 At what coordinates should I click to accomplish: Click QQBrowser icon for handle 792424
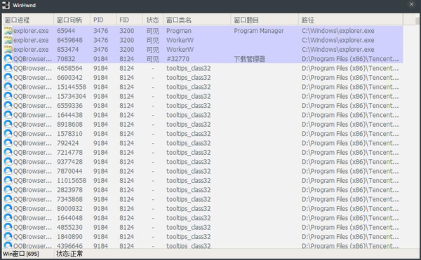point(8,143)
